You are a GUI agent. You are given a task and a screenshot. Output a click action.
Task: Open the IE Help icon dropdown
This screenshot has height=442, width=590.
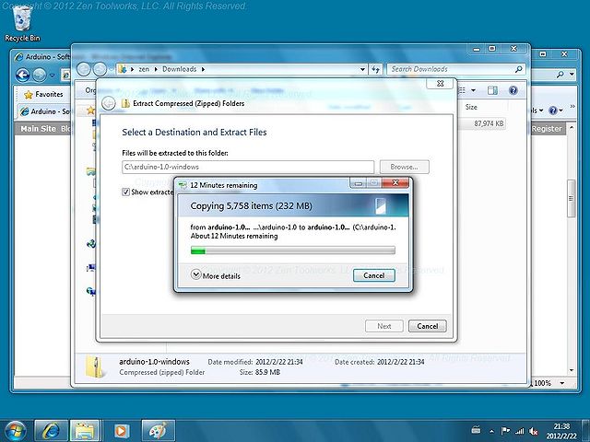(555, 110)
